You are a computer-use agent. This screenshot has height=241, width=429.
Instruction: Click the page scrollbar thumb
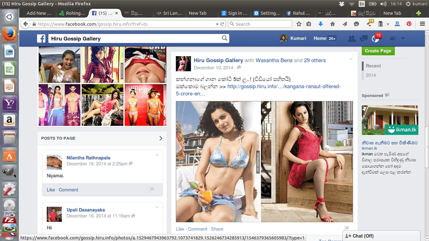tap(427, 148)
